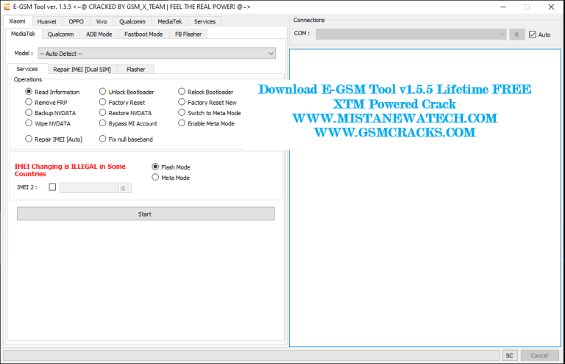The image size is (565, 364).
Task: Click the IMEI 2 input field
Action: pos(89,188)
